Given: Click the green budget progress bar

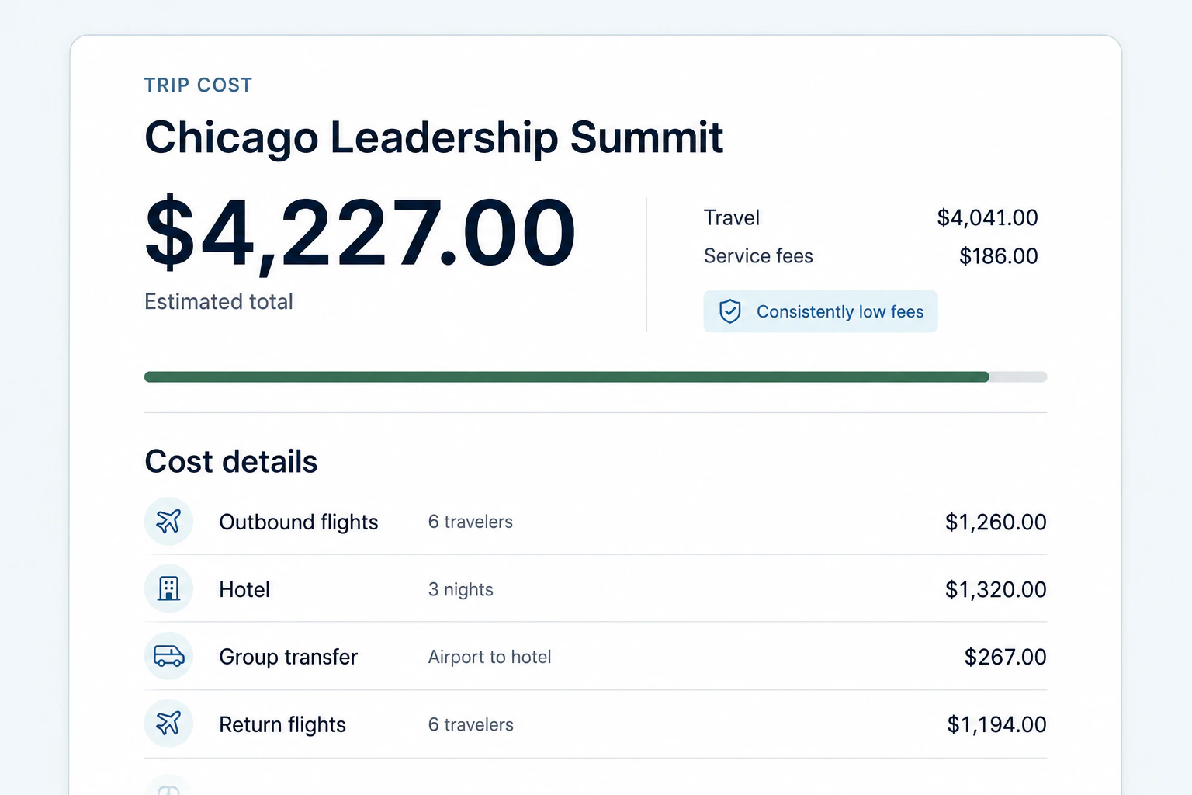Looking at the screenshot, I should pos(595,377).
